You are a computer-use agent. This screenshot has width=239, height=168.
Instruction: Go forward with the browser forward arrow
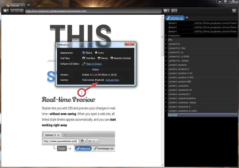pos(17,11)
